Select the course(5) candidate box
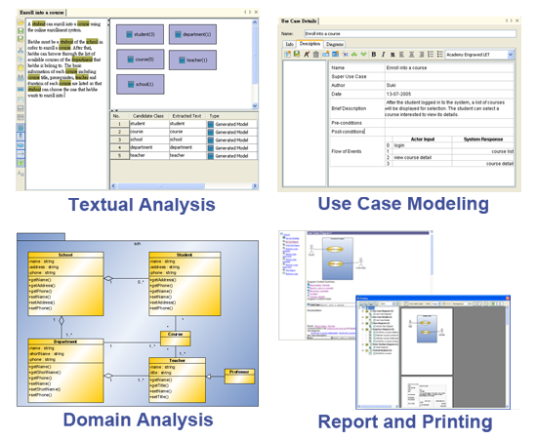Viewport: 537px width, 440px height. pyautogui.click(x=140, y=60)
